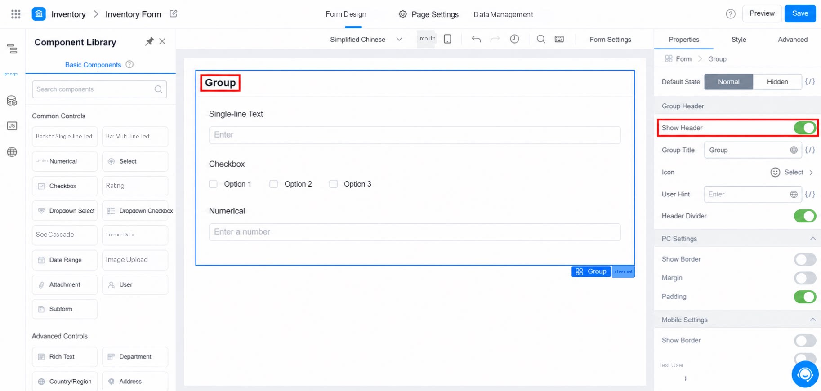Pin the Component Library panel

tap(149, 41)
